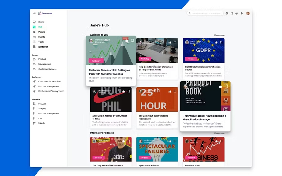Screen dimensions: 282x176
Task: Click the hownow logo
Action: (x=45, y=13)
